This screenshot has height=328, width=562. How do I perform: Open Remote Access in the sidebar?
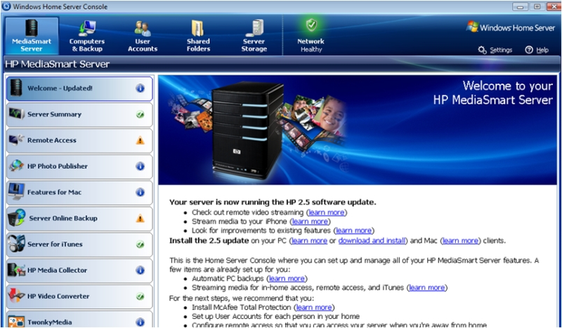point(79,141)
